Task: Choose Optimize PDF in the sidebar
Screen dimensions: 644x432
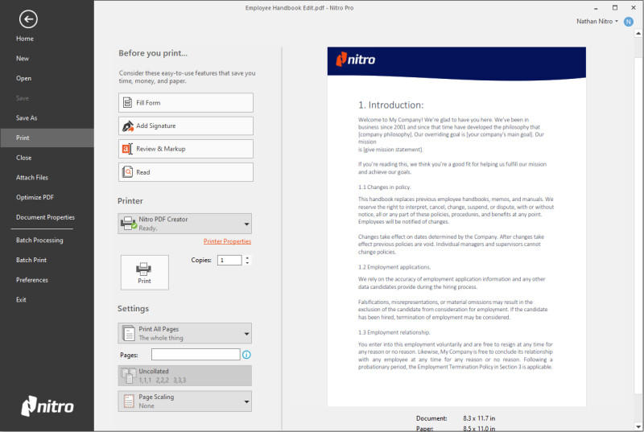Action: pyautogui.click(x=35, y=197)
